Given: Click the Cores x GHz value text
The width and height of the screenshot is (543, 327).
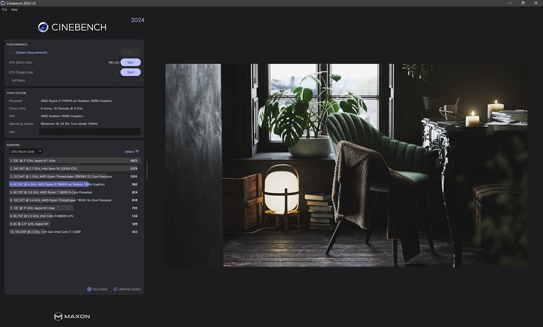Looking at the screenshot, I should click(x=61, y=108).
